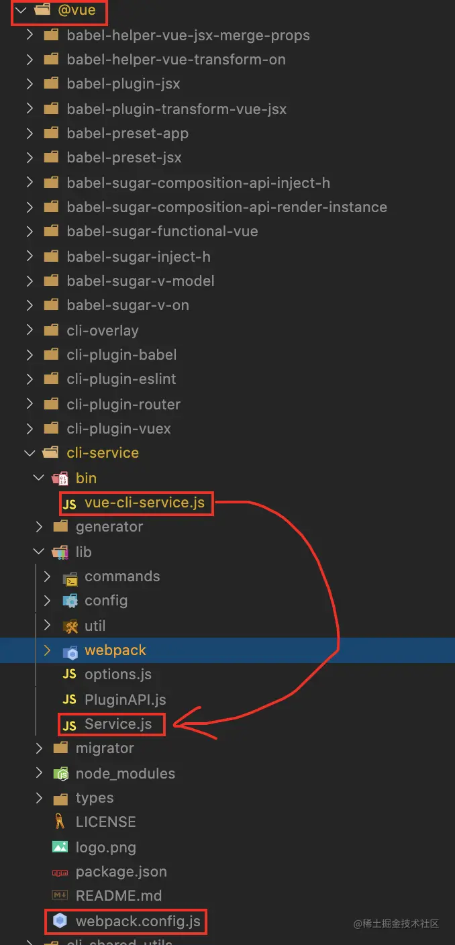Viewport: 455px width, 945px height.
Task: Expand the generator folder chevron
Action: [x=39, y=527]
